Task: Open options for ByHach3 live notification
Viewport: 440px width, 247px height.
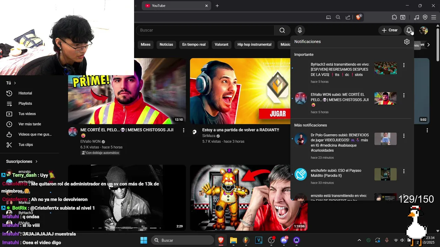Action: tap(404, 65)
